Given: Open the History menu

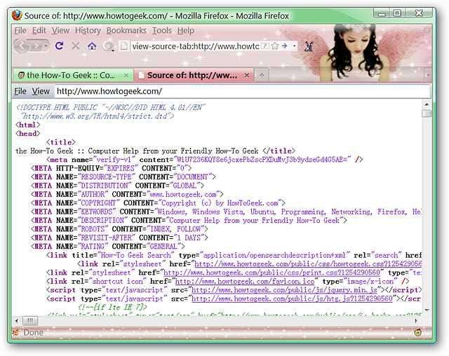Looking at the screenshot, I should [88, 30].
